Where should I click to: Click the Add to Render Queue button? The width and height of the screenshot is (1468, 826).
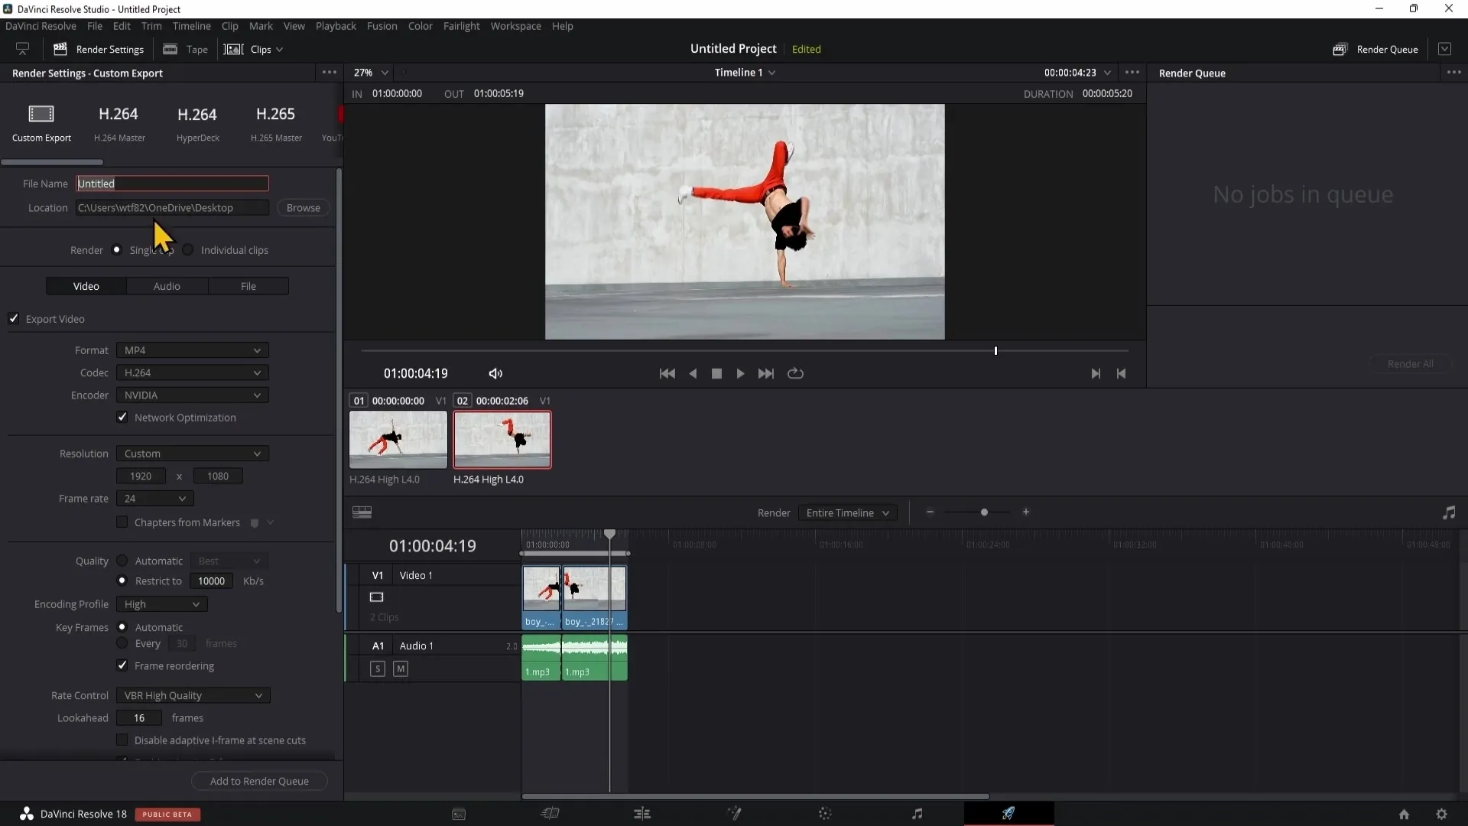[258, 781]
